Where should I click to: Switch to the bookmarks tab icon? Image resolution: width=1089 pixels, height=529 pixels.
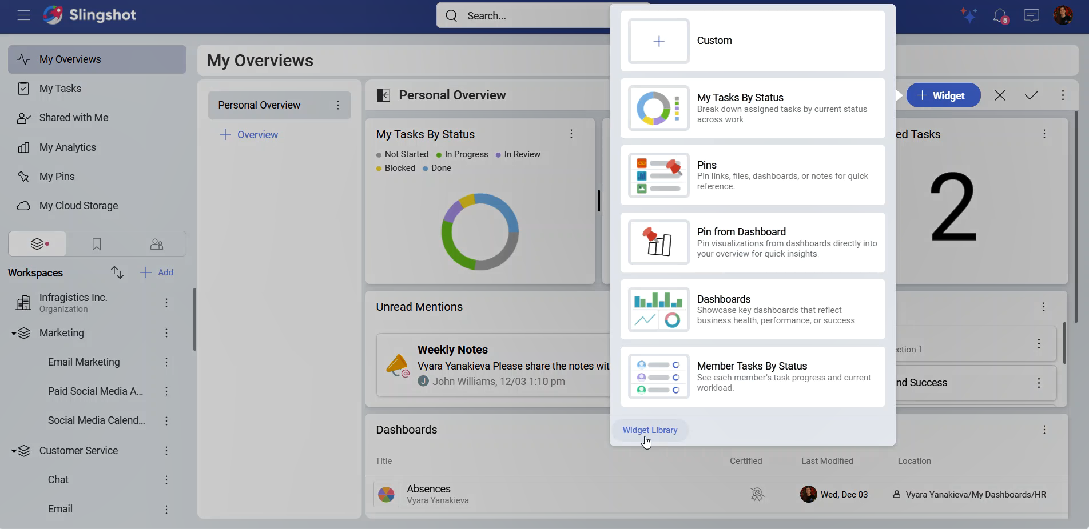[x=97, y=245]
